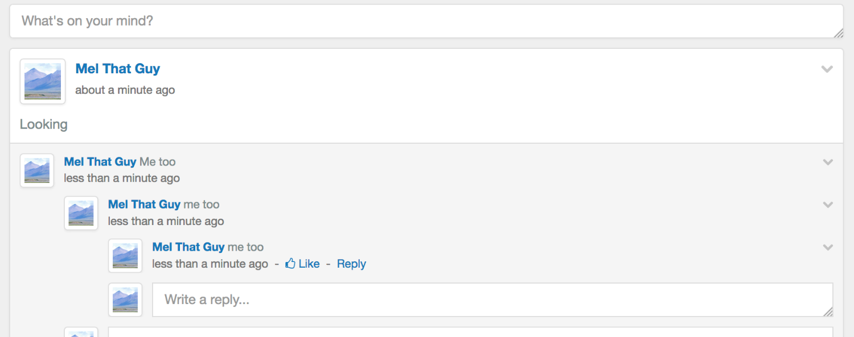Click the thumbs-up Like icon
The image size is (854, 337).
(x=290, y=264)
